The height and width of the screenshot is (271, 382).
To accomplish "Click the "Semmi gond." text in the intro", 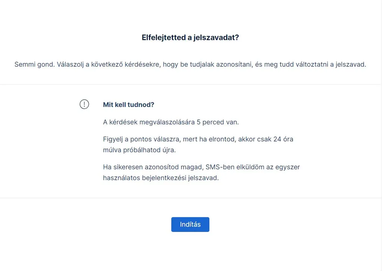I will pyautogui.click(x=35, y=64).
